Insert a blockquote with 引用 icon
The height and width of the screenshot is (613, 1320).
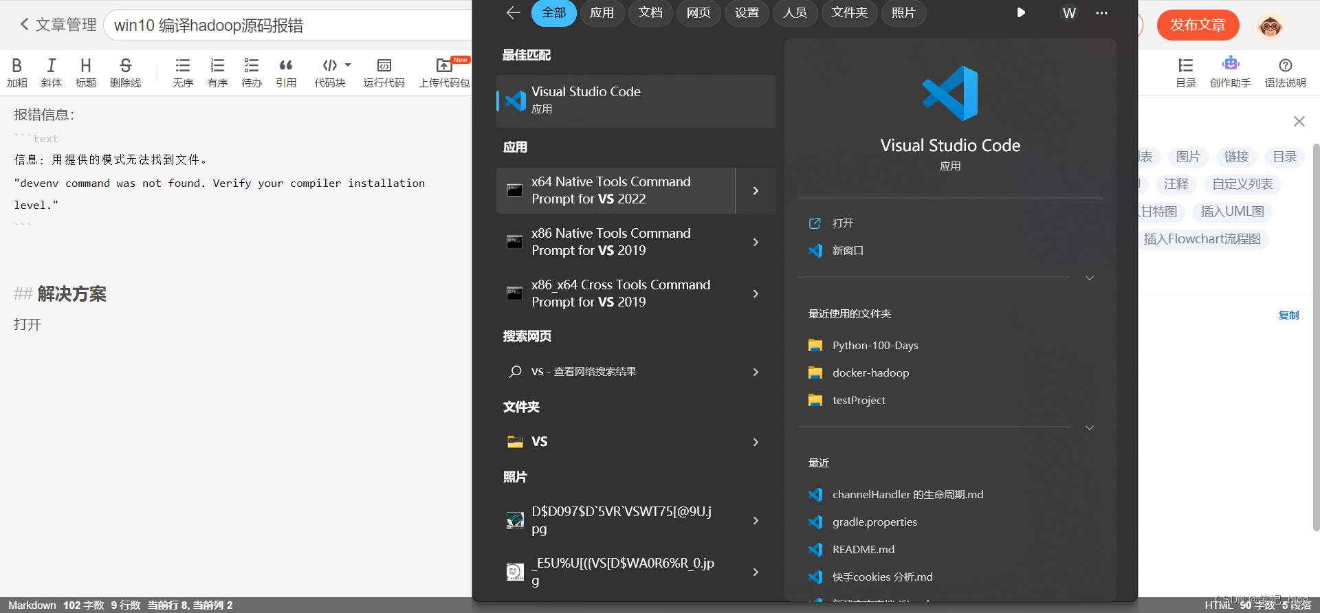point(286,73)
